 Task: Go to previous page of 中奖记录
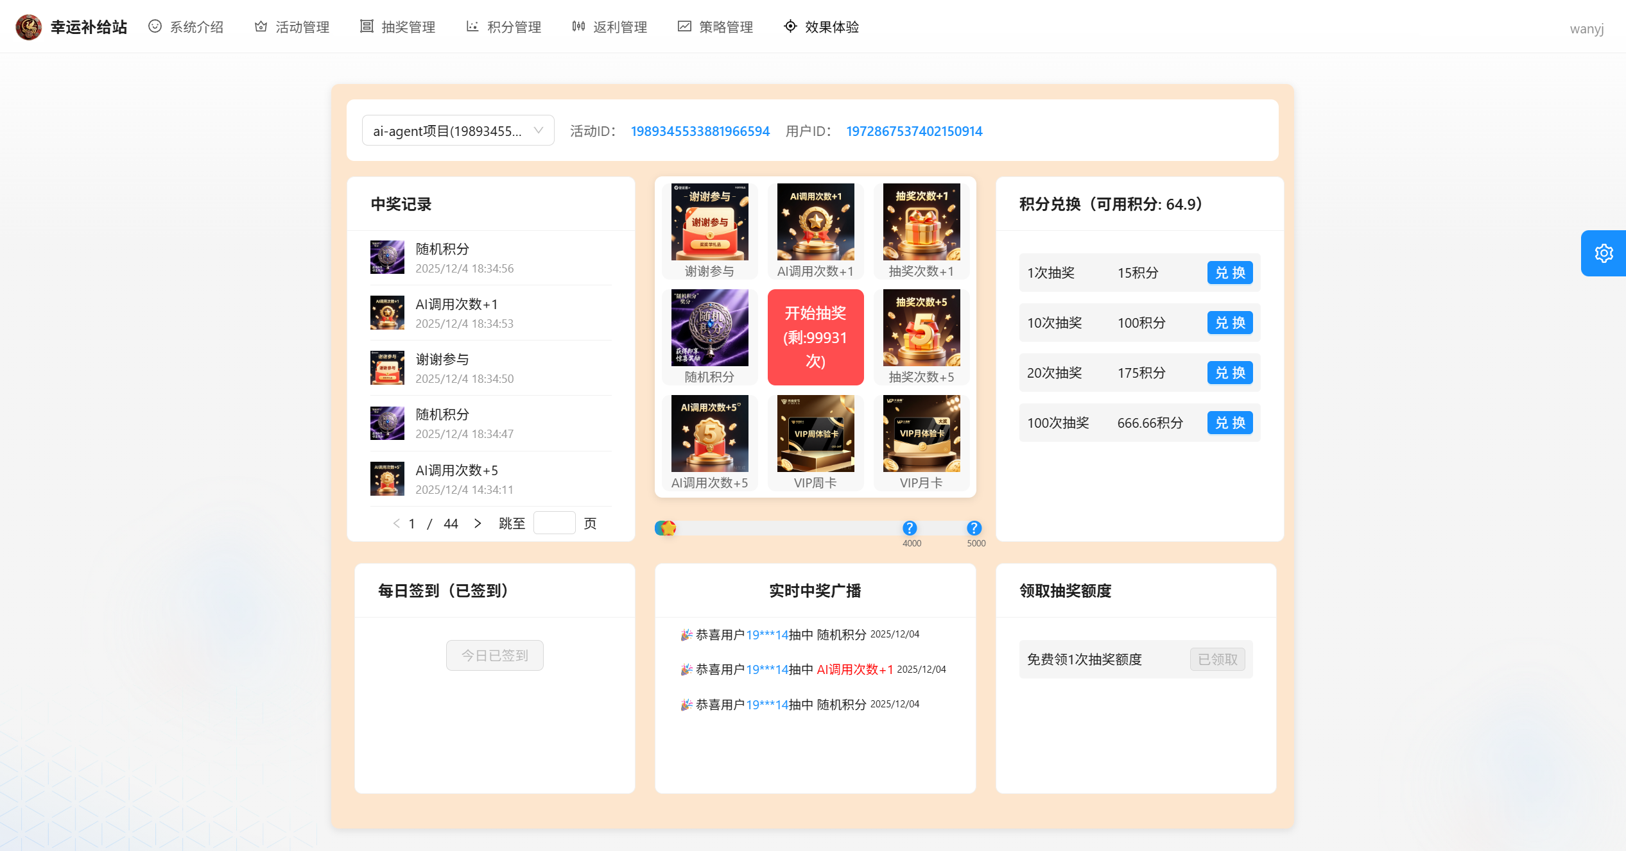coord(396,523)
